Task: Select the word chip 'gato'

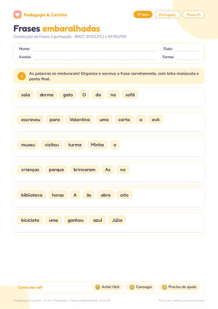Action: click(x=68, y=95)
